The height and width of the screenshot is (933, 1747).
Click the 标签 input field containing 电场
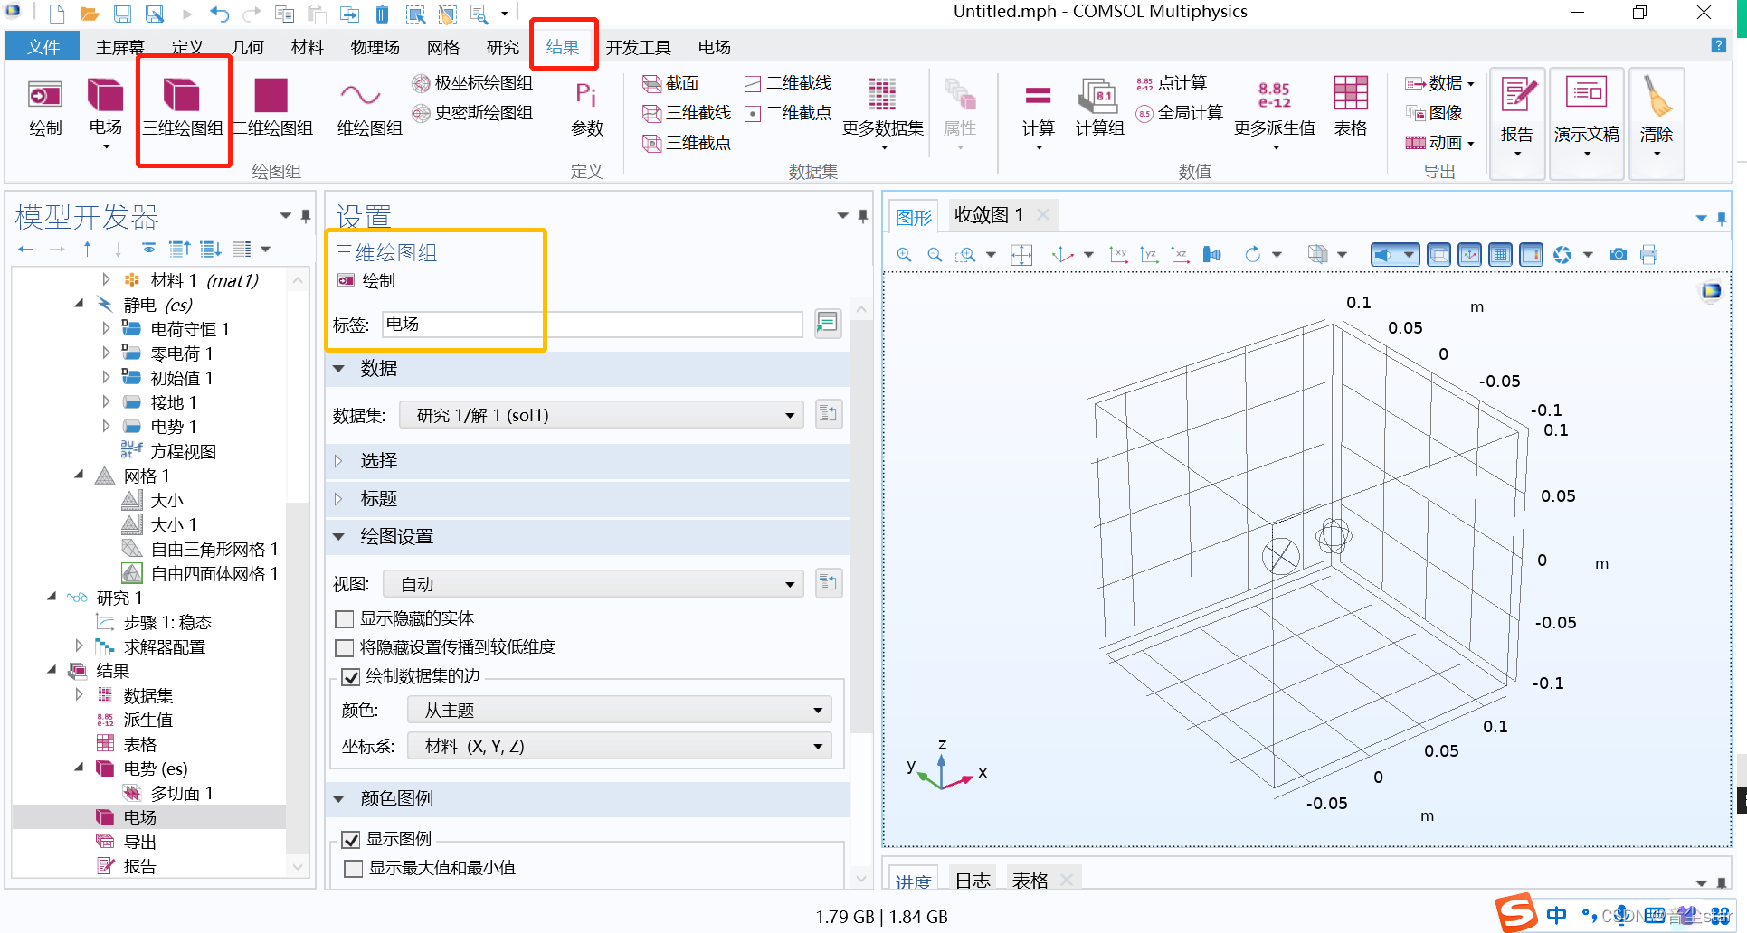tap(592, 324)
